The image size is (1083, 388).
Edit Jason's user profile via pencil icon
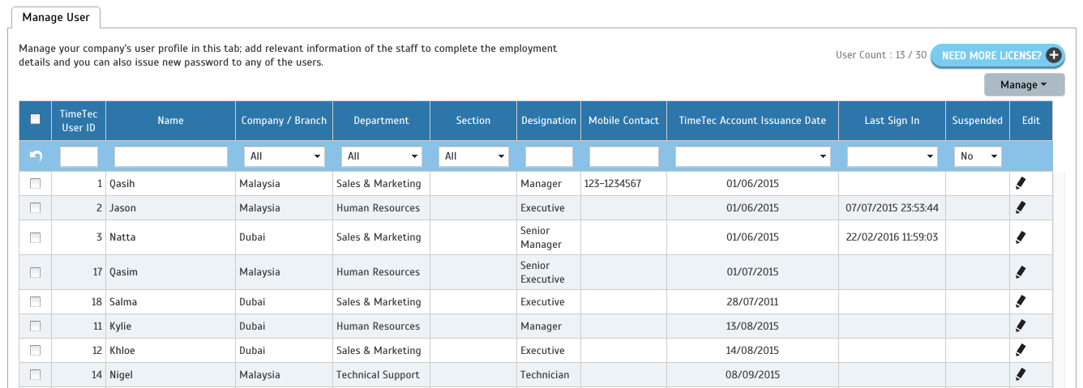(1021, 207)
